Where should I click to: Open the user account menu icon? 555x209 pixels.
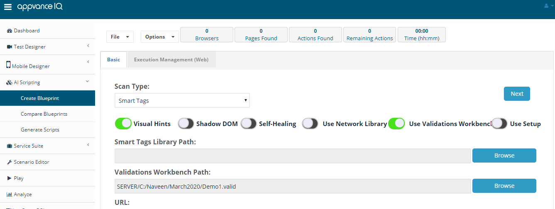coord(548,6)
